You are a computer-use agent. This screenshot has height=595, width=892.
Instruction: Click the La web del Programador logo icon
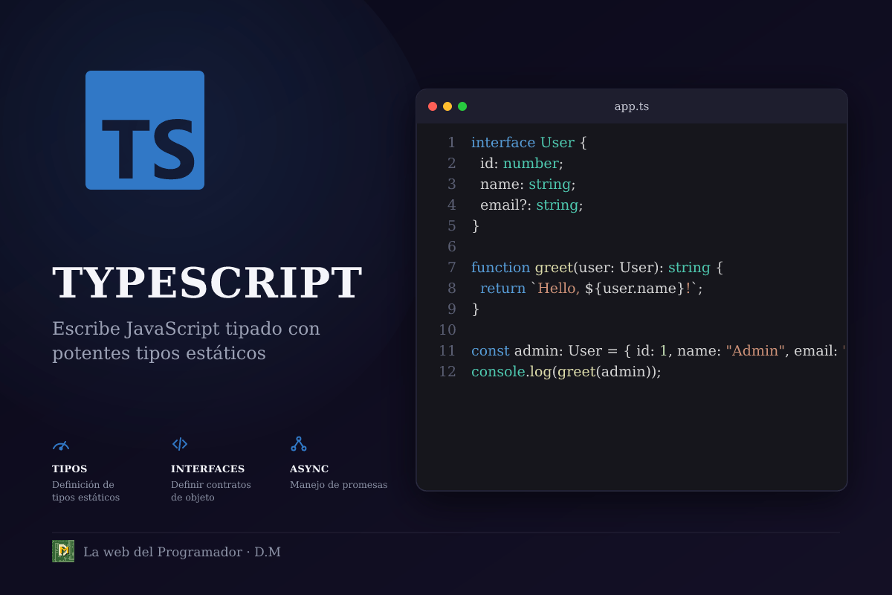63,551
